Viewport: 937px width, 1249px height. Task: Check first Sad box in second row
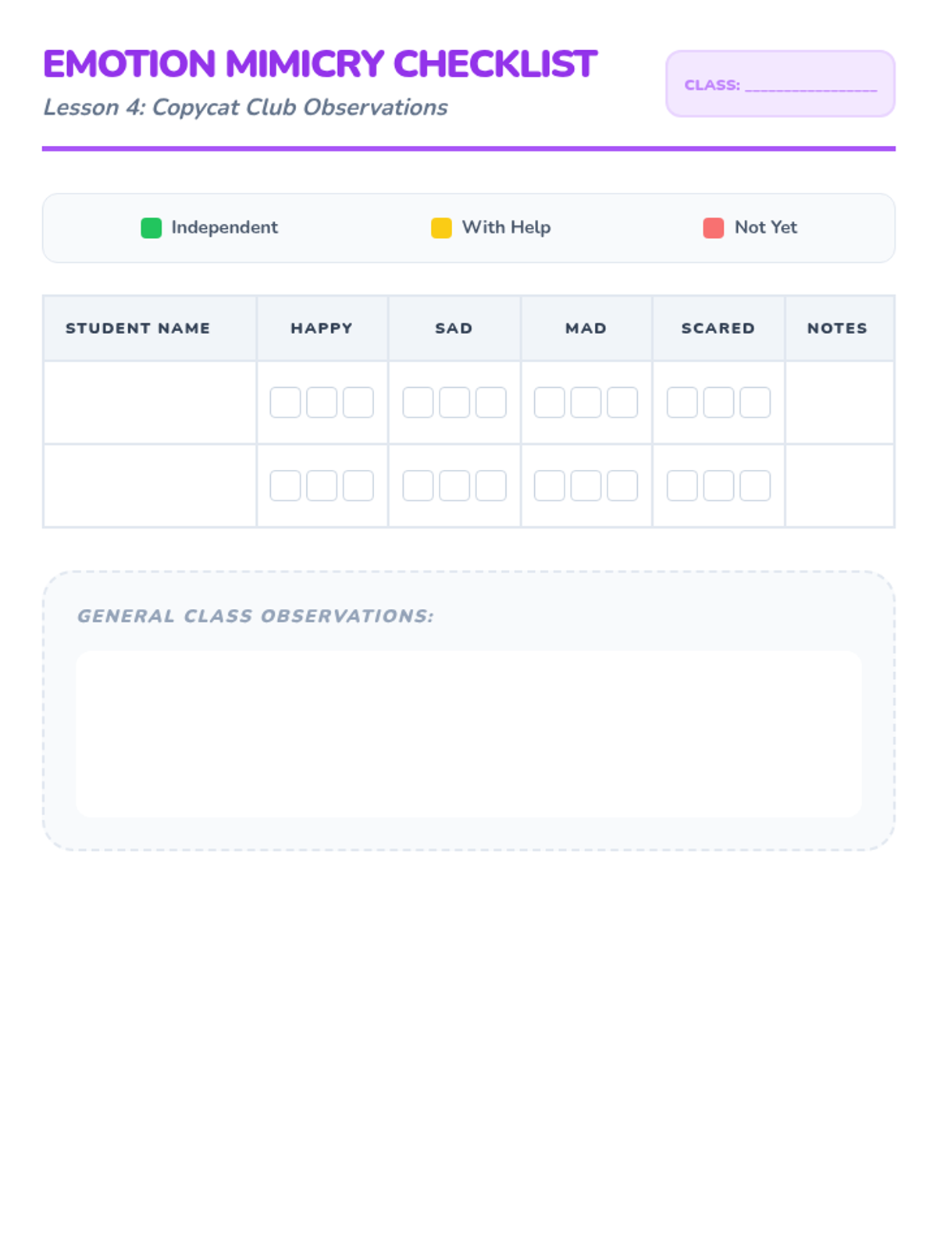pos(418,486)
